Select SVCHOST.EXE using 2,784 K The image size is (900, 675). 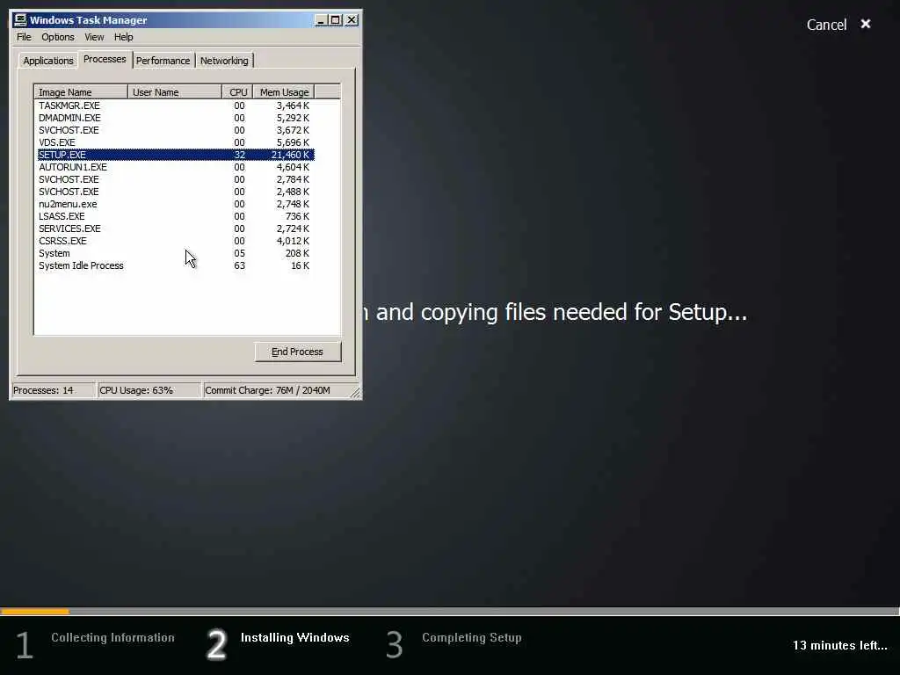(175, 179)
